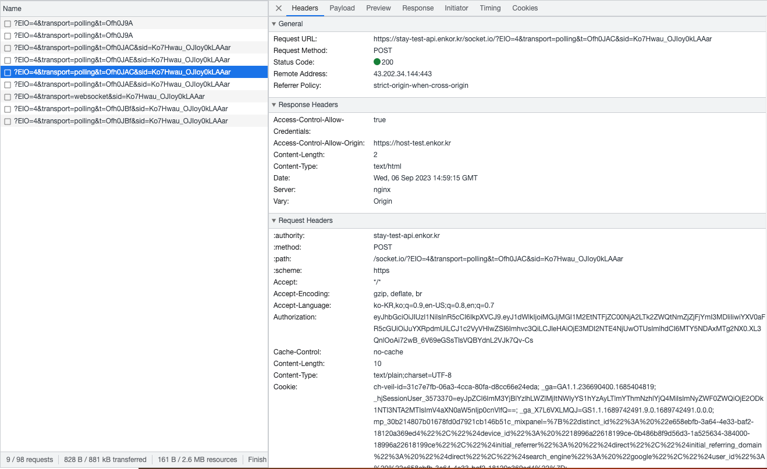Image resolution: width=767 pixels, height=469 pixels.
Task: Open the Preview tab
Action: [378, 8]
